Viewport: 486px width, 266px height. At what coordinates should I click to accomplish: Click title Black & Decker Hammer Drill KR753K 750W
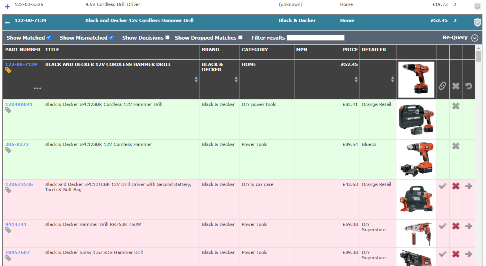(x=93, y=224)
